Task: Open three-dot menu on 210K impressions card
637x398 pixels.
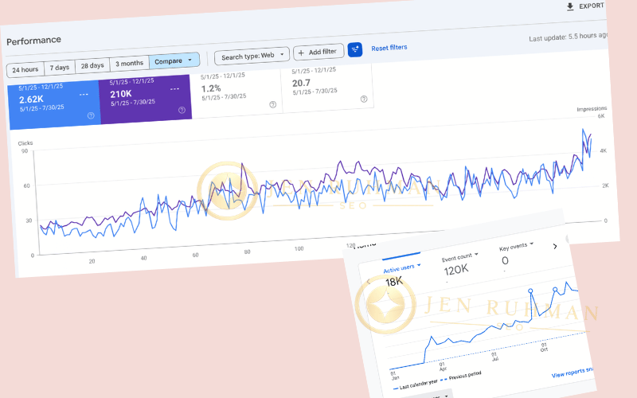Action: tap(174, 89)
